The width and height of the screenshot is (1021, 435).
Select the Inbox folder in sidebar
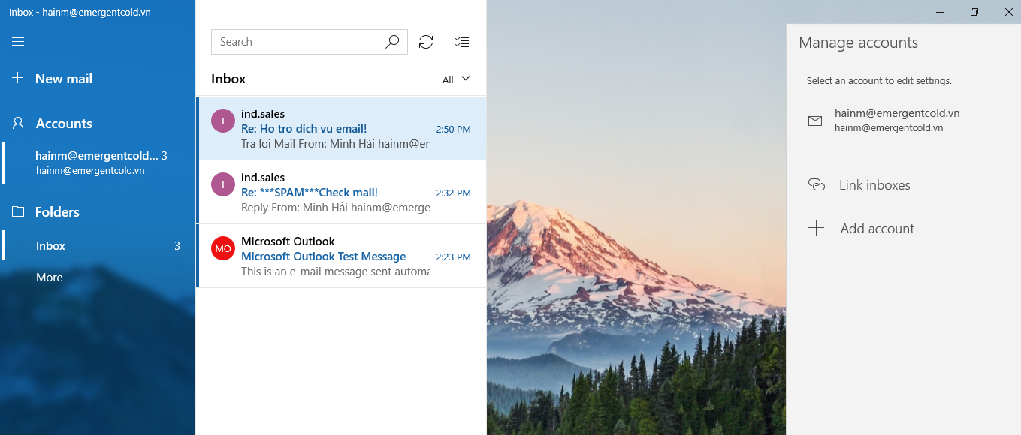click(x=51, y=246)
